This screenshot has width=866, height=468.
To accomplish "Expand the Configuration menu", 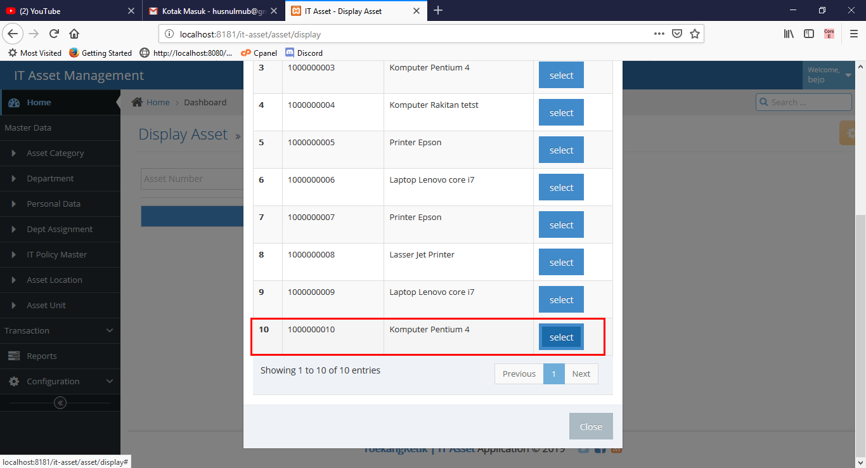I will point(60,381).
